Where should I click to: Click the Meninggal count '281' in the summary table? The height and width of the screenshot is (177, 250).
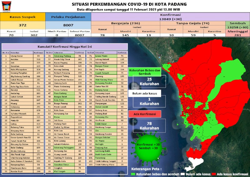(237, 35)
